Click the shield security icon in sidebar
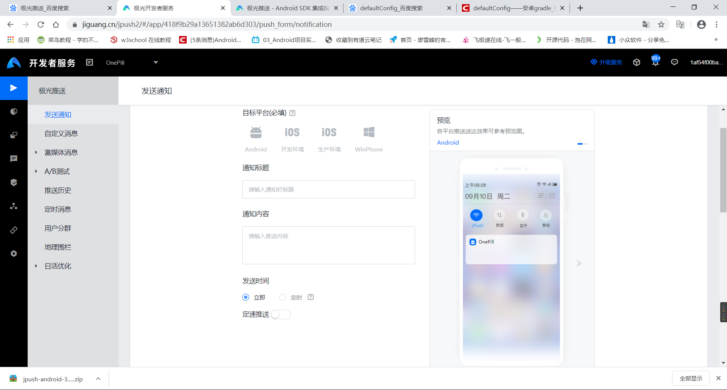The height and width of the screenshot is (390, 727). click(x=14, y=182)
